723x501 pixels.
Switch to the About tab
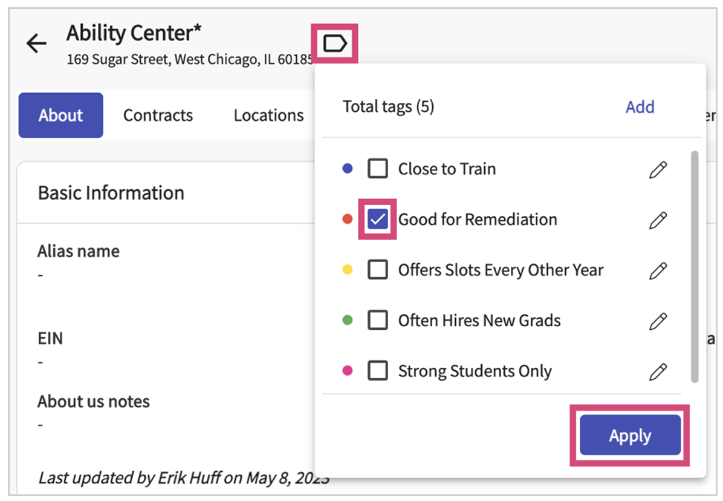[x=60, y=115]
